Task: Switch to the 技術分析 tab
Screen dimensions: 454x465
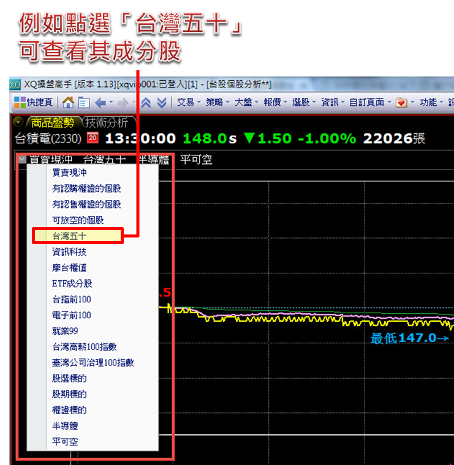Action: 106,122
